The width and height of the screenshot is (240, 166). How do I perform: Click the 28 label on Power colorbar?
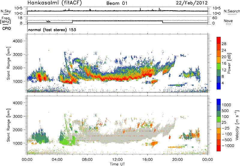coord(224,44)
